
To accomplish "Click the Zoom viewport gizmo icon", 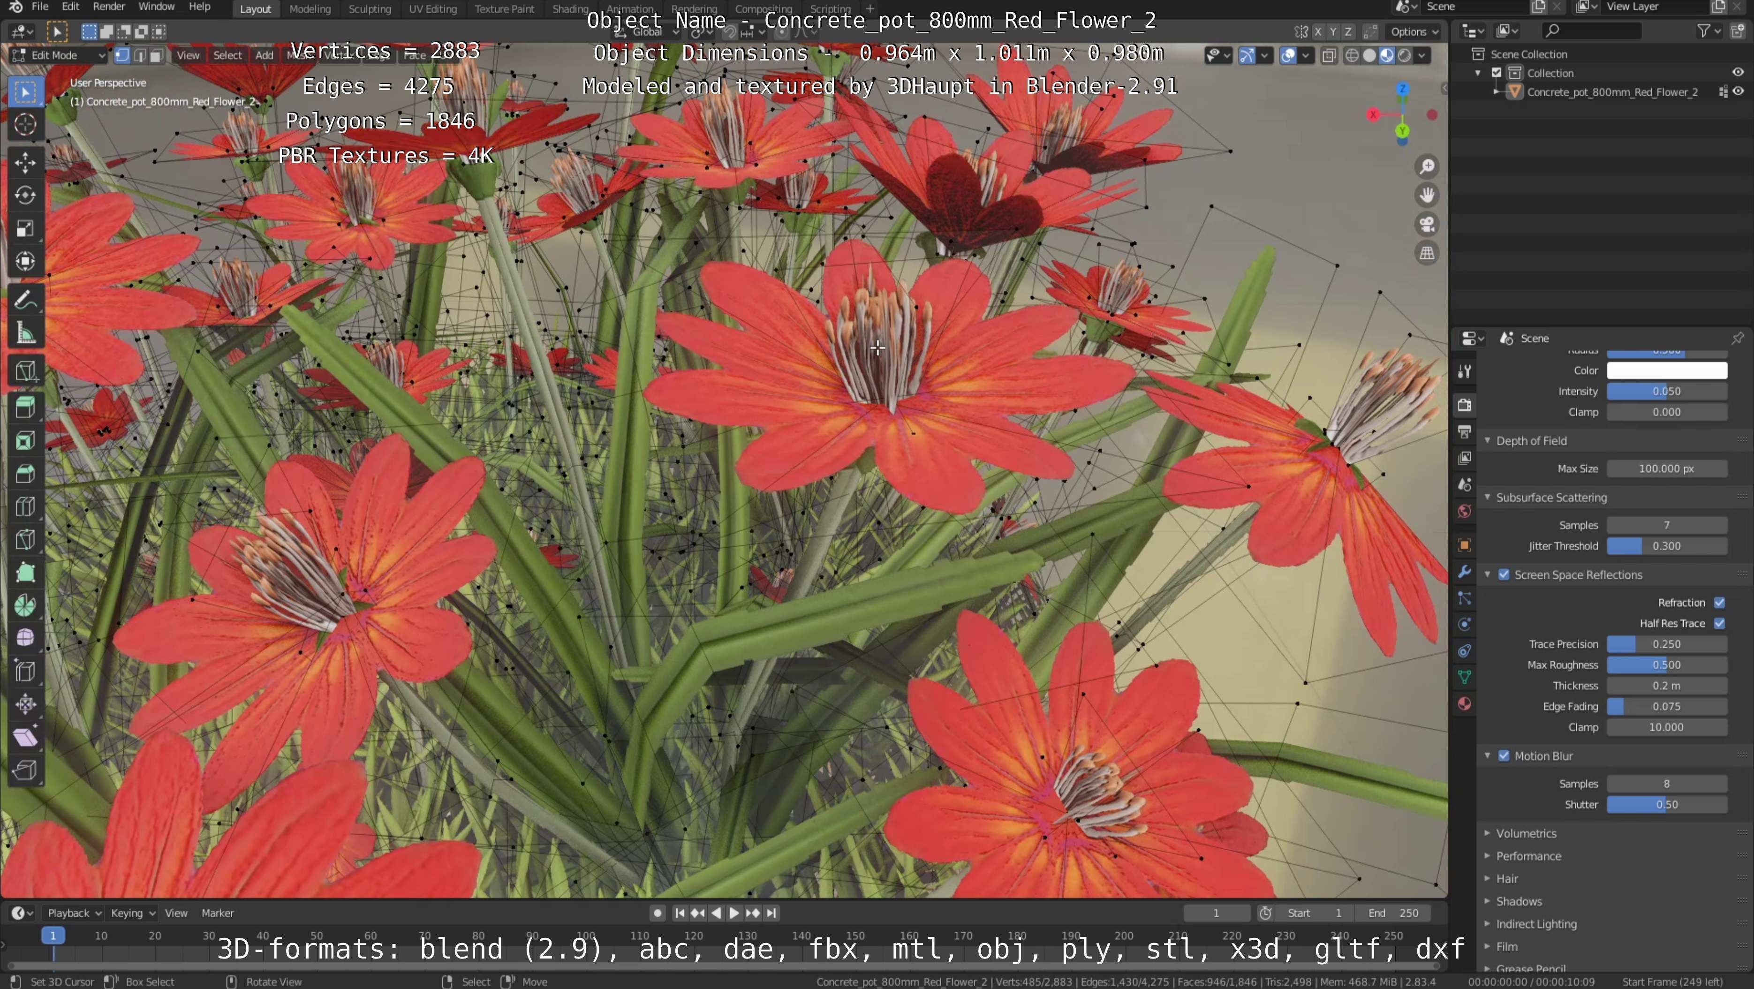I will [x=1427, y=167].
